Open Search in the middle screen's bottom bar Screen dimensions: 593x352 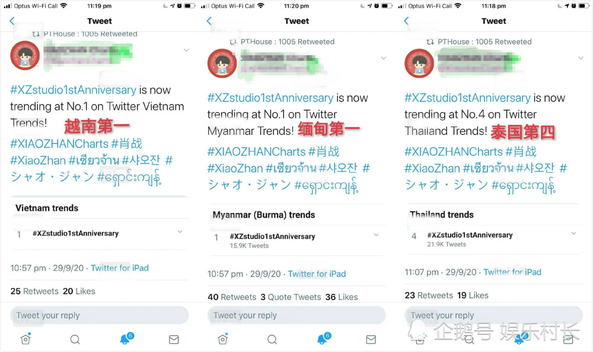272,340
